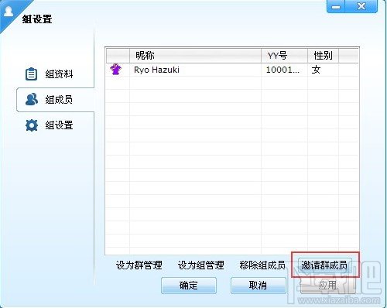Screen dimensions: 387x308
Task: Click the 邀请群成员 button
Action: 324,265
